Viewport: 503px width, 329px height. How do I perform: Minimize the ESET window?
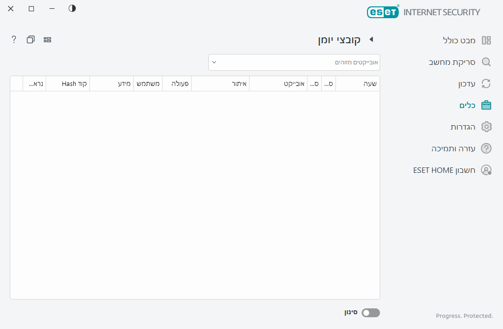point(52,8)
